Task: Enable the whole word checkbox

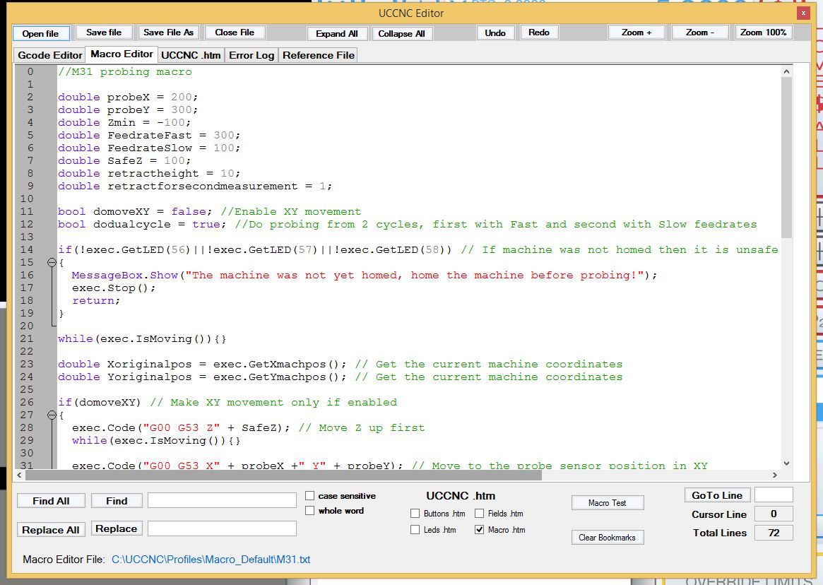Action: tap(309, 510)
